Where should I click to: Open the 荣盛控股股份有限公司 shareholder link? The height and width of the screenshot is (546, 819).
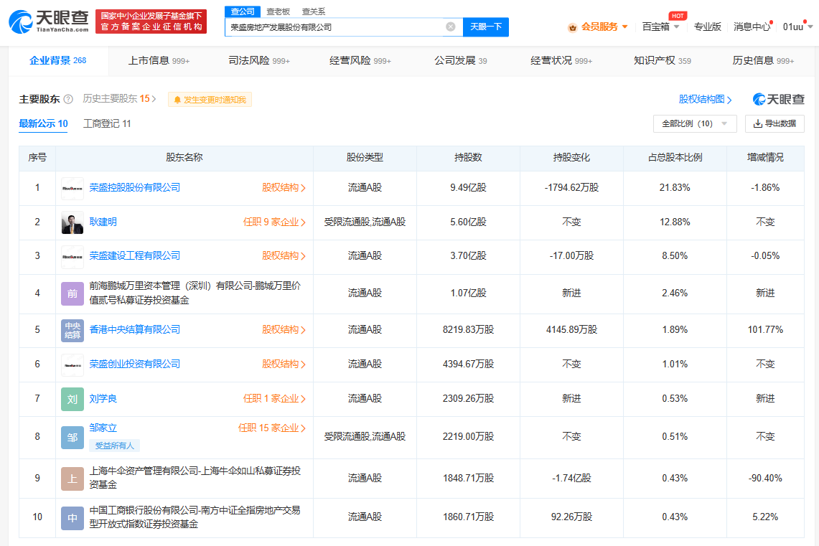135,187
